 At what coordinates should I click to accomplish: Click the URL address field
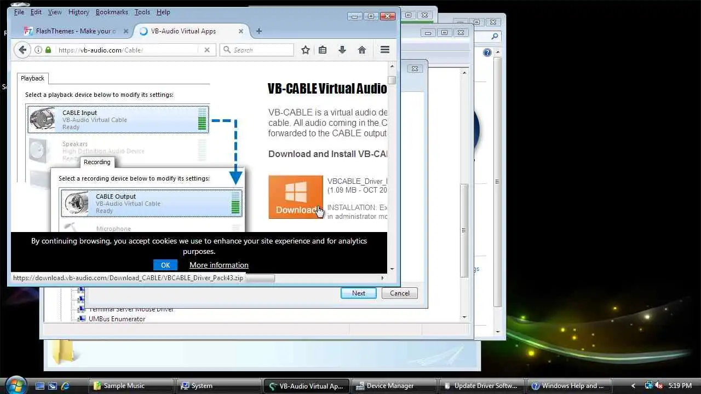128,50
